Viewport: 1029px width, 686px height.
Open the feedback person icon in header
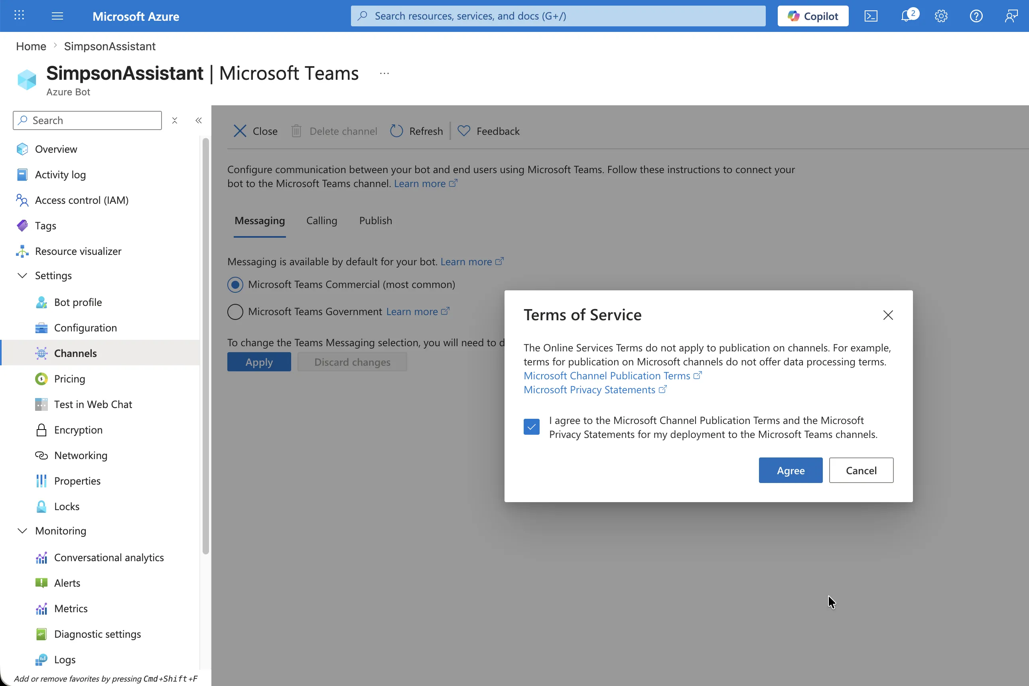pos(1011,16)
